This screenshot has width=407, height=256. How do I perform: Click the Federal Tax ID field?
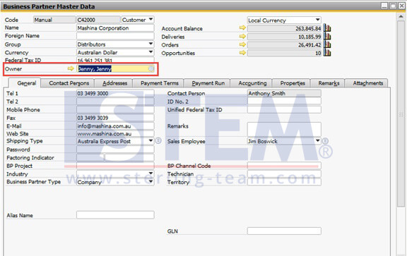click(x=115, y=61)
